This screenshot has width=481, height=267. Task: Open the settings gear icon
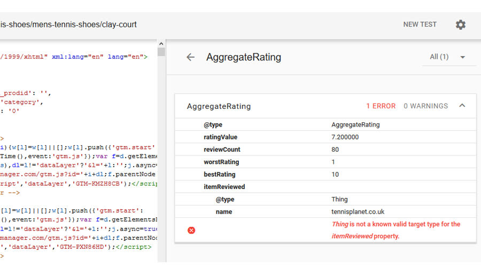tap(461, 25)
